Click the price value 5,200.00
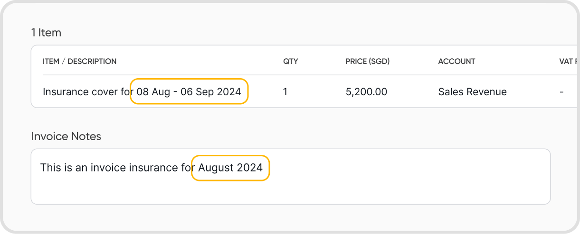This screenshot has width=580, height=234. pyautogui.click(x=366, y=92)
